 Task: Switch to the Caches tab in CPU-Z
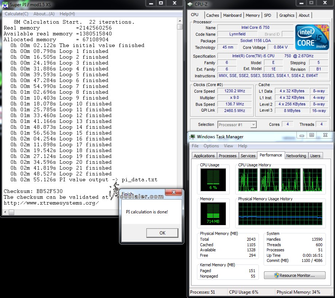point(212,15)
